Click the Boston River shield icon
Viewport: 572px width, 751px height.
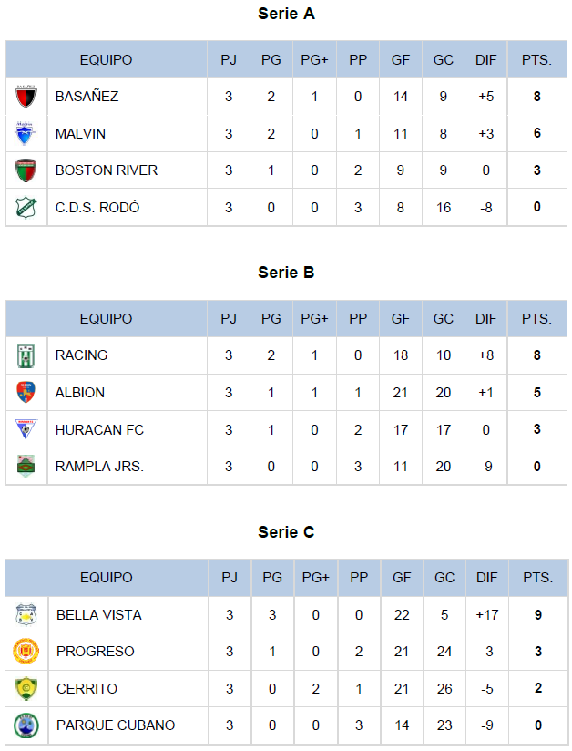tap(26, 170)
